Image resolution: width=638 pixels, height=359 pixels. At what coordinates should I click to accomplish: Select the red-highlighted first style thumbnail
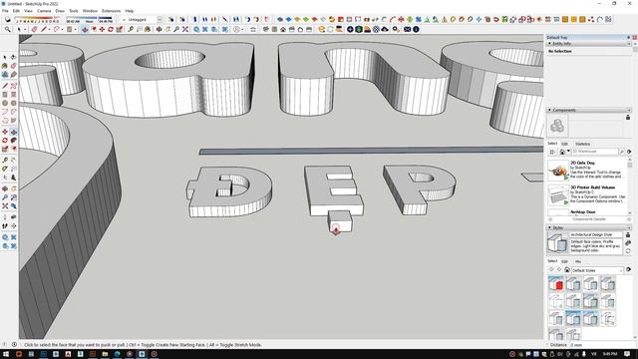click(556, 283)
